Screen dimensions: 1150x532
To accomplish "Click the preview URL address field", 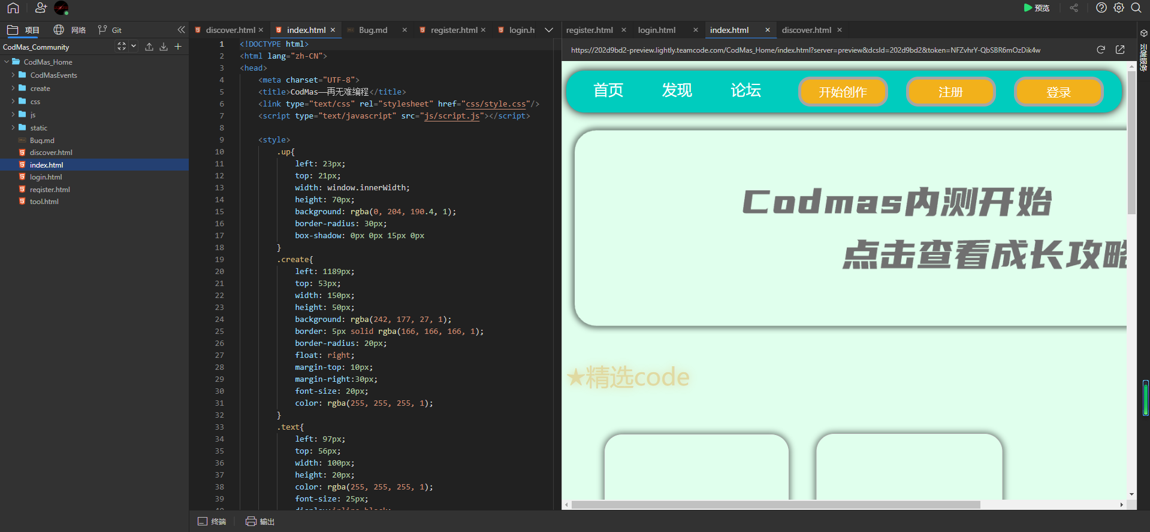I will (x=805, y=50).
